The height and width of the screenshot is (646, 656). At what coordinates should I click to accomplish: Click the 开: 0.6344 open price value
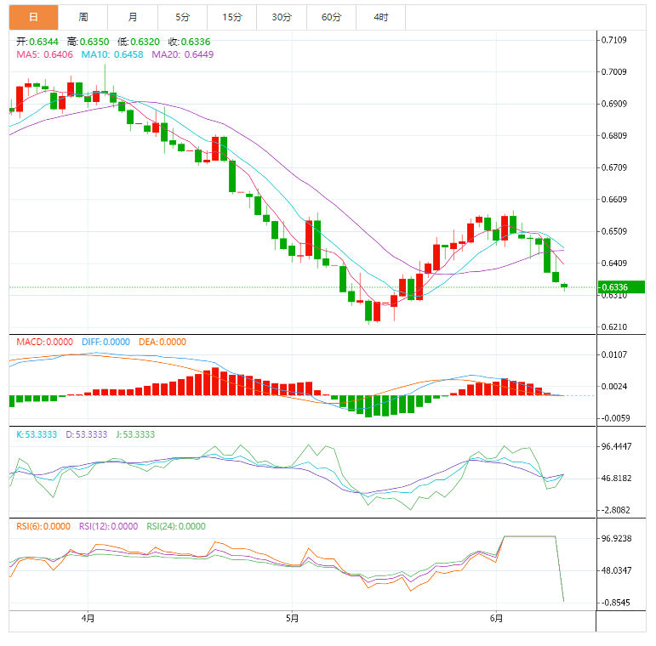37,42
